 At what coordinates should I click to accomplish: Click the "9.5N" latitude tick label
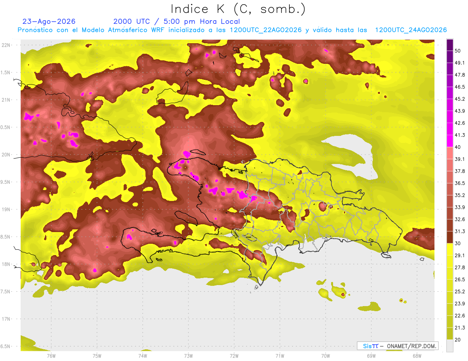(6, 182)
